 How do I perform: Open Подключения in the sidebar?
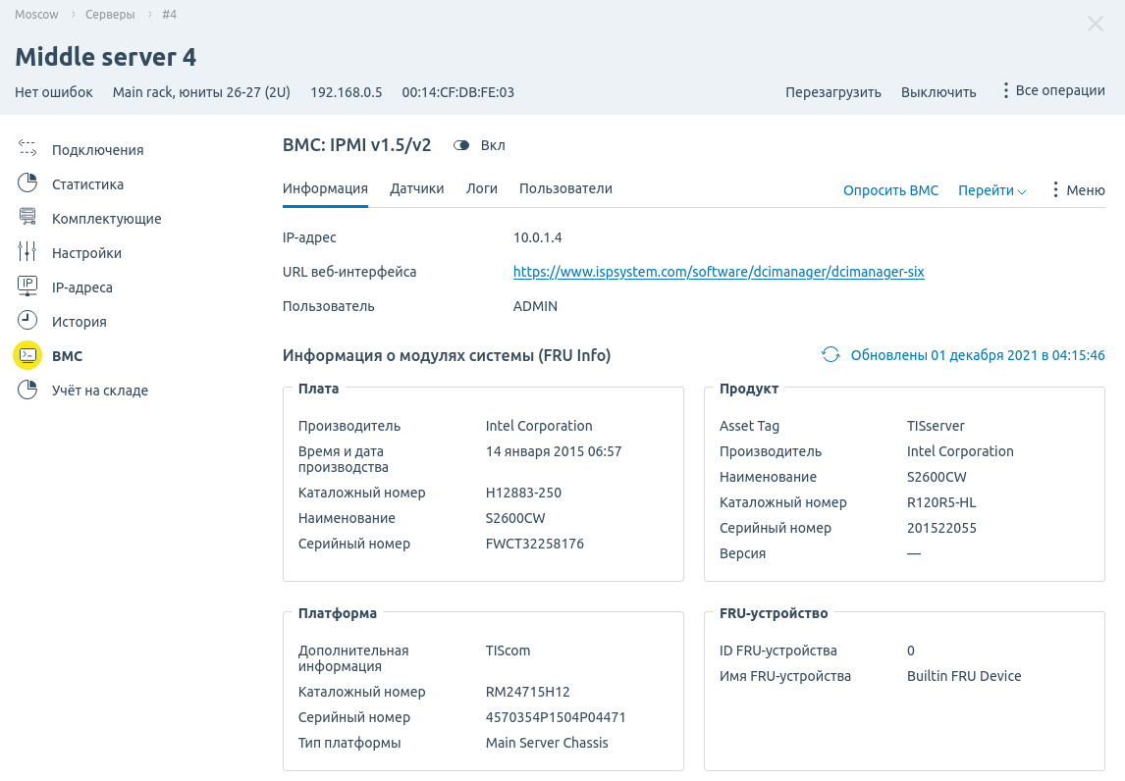point(97,150)
